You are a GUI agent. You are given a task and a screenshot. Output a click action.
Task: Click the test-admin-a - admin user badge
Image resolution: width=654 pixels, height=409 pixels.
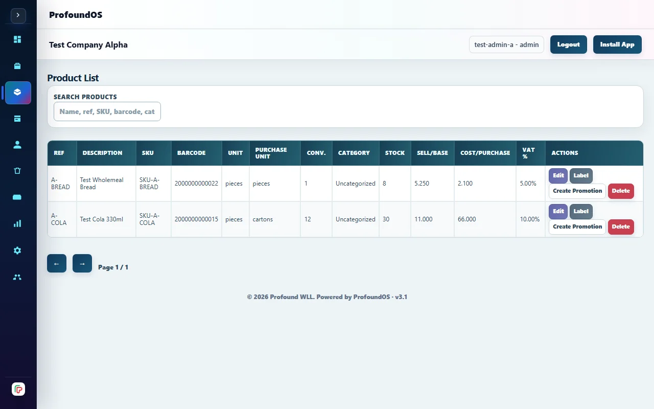pos(506,44)
